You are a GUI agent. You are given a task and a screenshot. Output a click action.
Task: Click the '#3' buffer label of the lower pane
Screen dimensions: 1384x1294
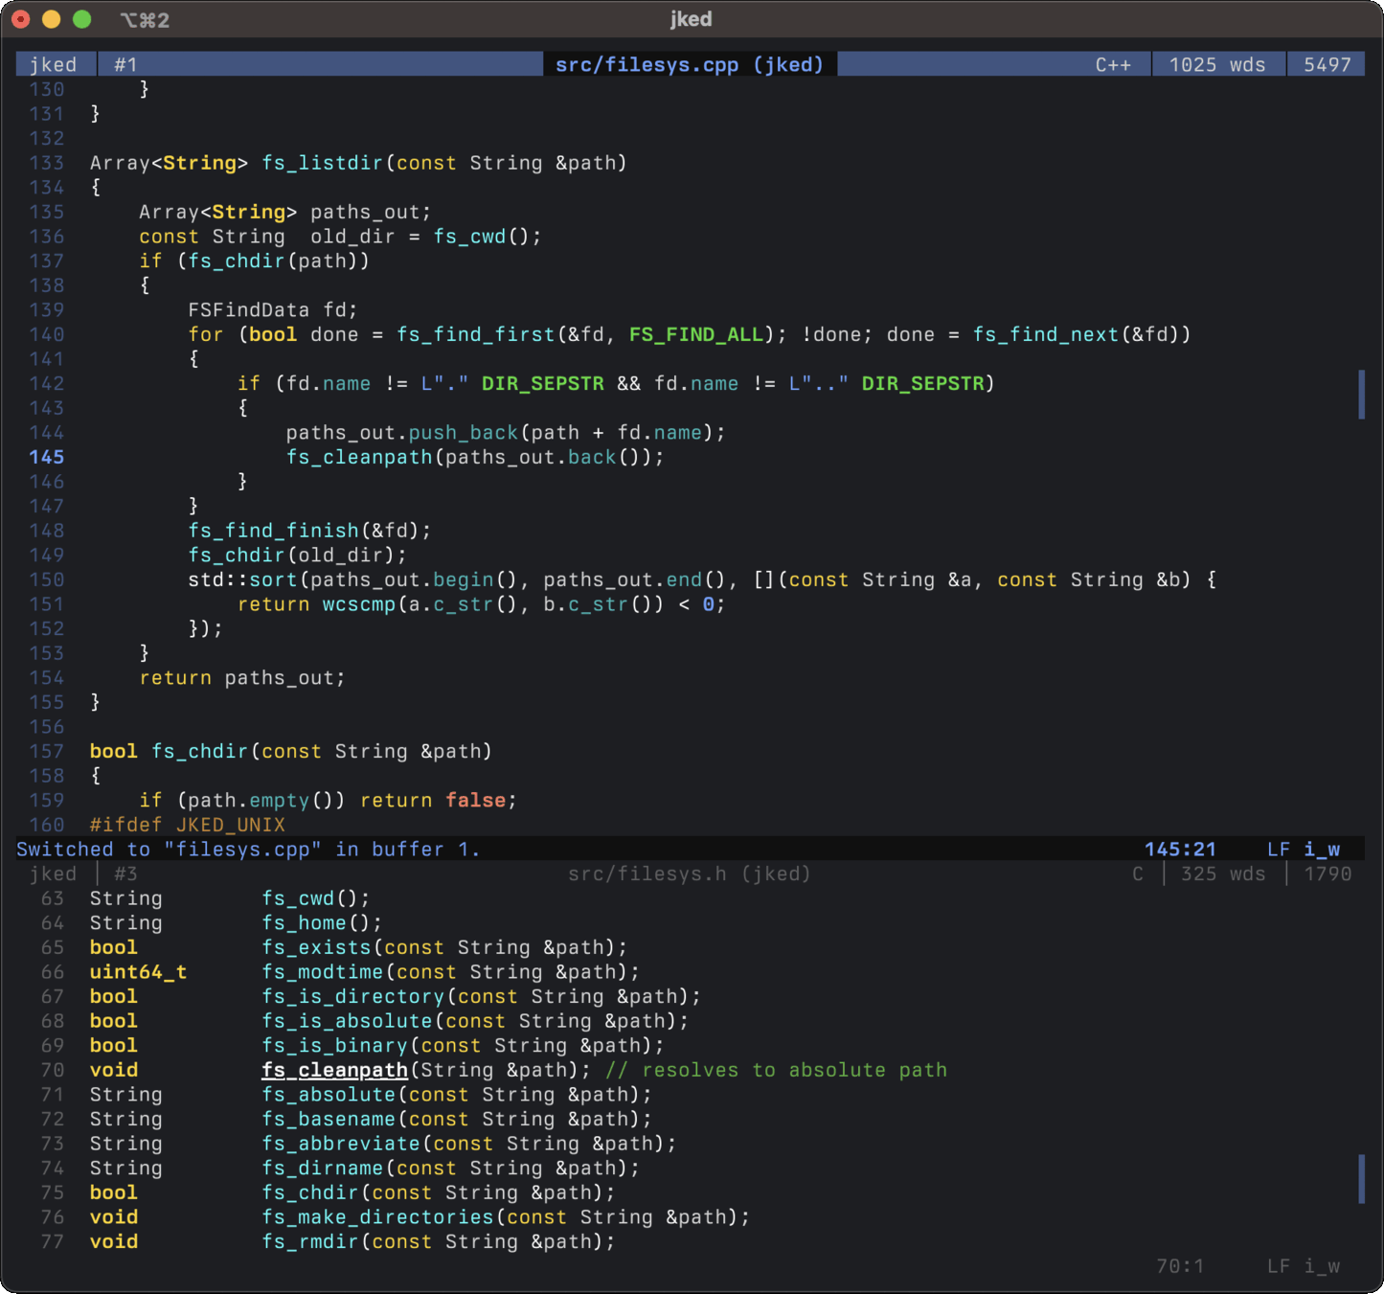click(125, 874)
